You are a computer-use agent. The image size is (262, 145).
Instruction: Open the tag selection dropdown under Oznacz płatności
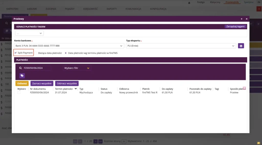(29, 33)
